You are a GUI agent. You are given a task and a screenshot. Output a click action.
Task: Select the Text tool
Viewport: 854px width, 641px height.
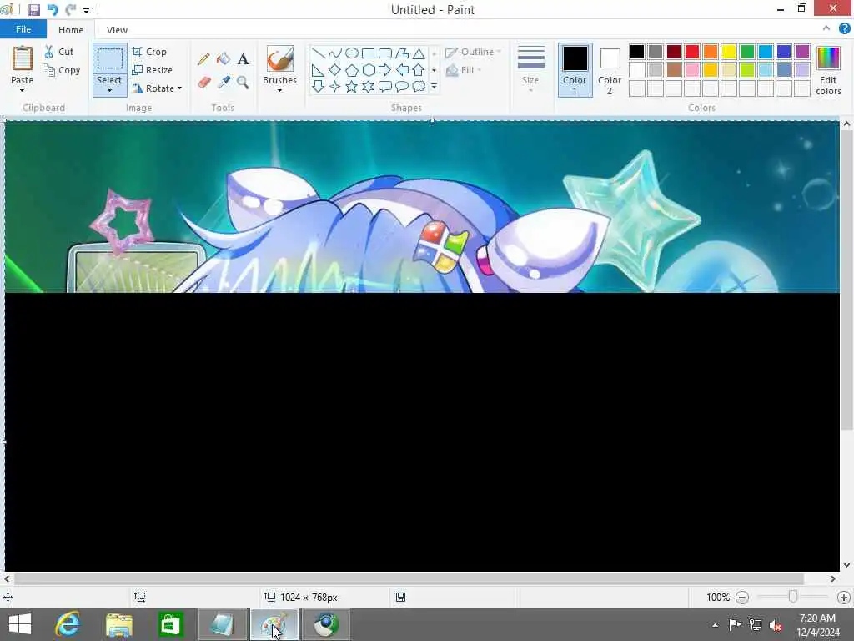point(243,59)
